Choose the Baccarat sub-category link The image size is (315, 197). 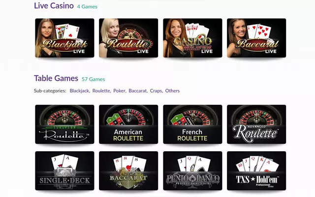point(138,91)
